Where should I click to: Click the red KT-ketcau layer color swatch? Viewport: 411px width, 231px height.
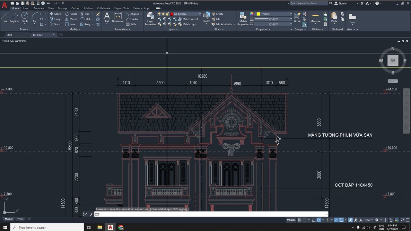[172, 14]
